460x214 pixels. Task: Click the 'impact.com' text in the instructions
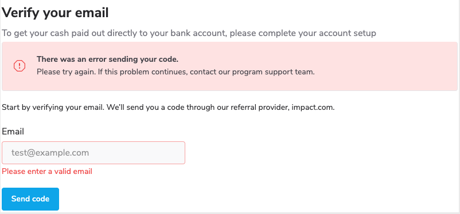[313, 107]
